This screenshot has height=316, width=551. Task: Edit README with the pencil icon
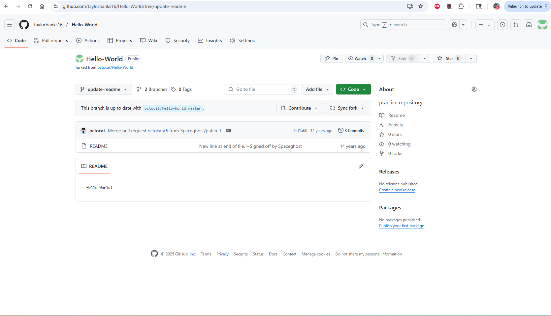361,166
